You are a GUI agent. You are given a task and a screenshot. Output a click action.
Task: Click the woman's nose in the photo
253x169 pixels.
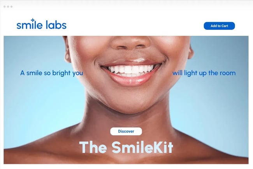coord(131,42)
